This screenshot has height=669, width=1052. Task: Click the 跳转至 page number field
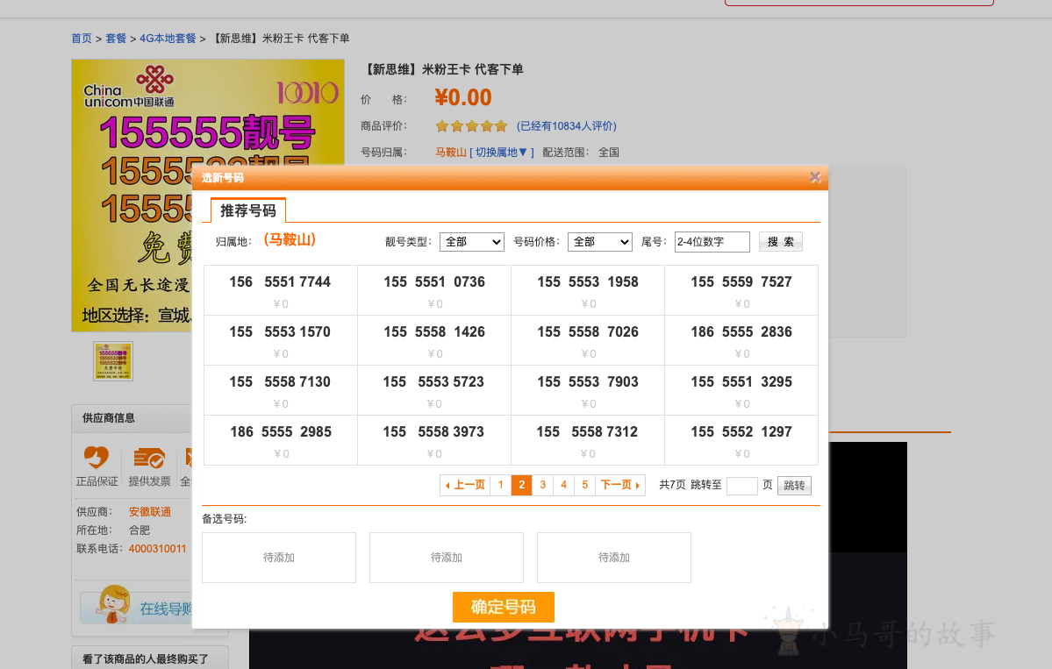742,486
